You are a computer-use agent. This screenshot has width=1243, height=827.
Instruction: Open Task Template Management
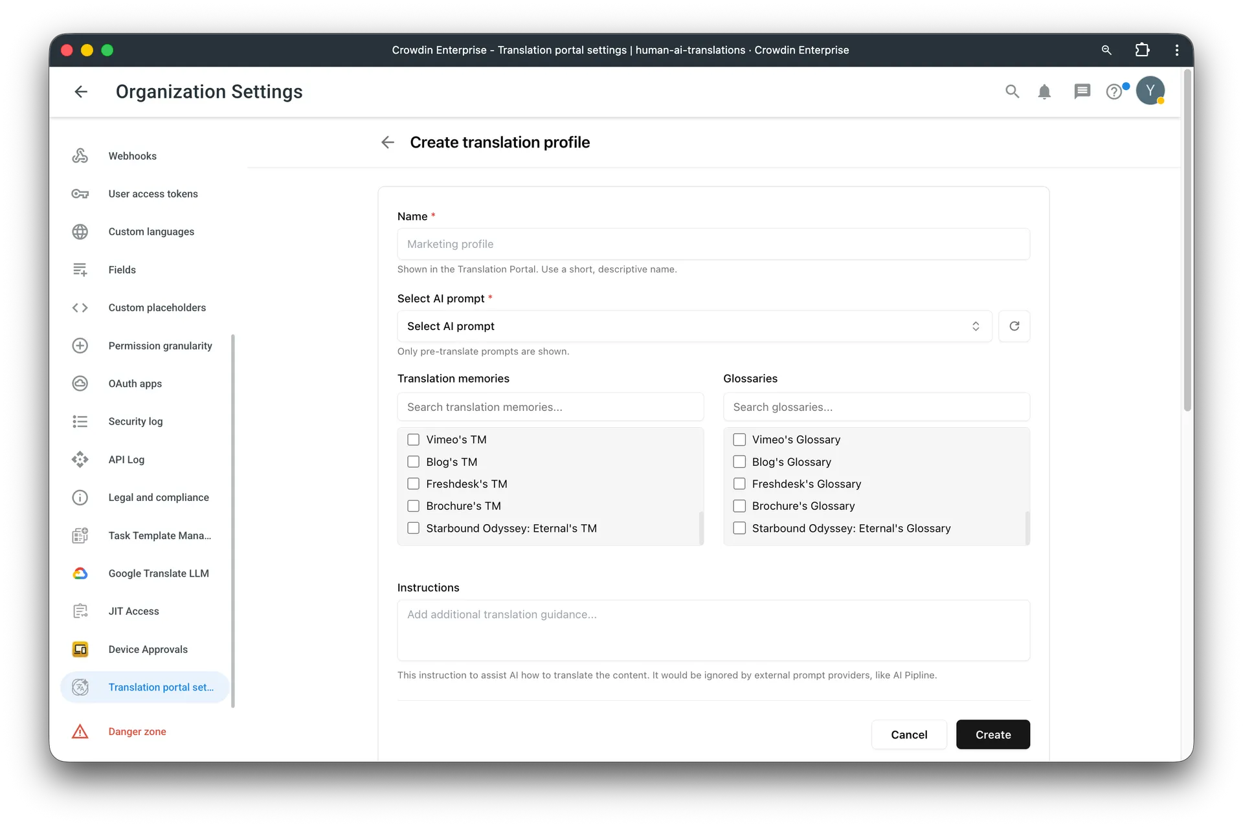(x=159, y=535)
